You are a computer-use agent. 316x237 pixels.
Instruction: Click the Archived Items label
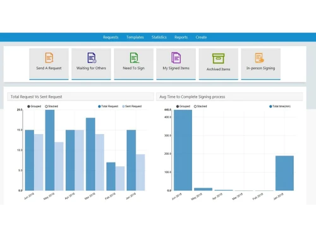click(x=218, y=69)
